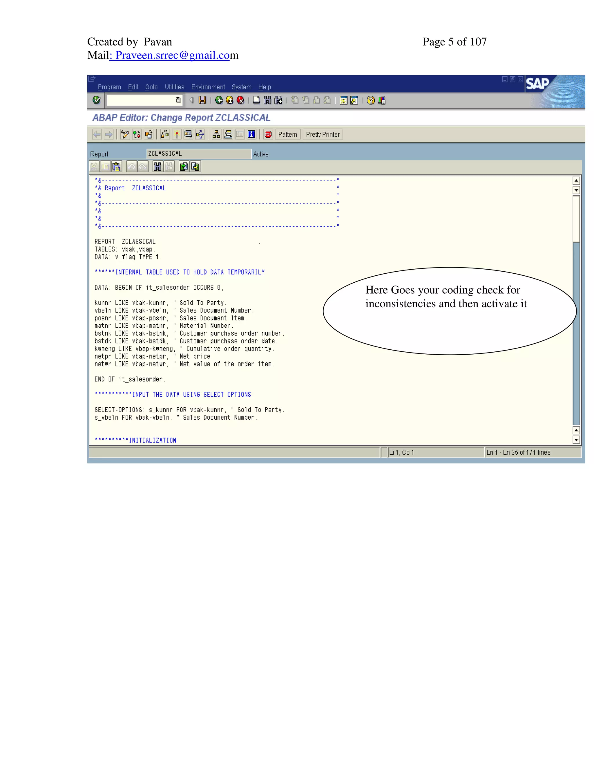Open the Environment menu
Screen dimensions: 594x769
pyautogui.click(x=208, y=87)
